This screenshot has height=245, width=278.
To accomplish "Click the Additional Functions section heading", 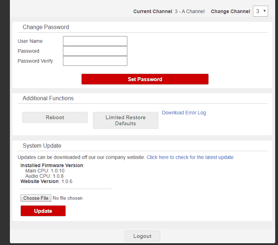I will tap(48, 98).
